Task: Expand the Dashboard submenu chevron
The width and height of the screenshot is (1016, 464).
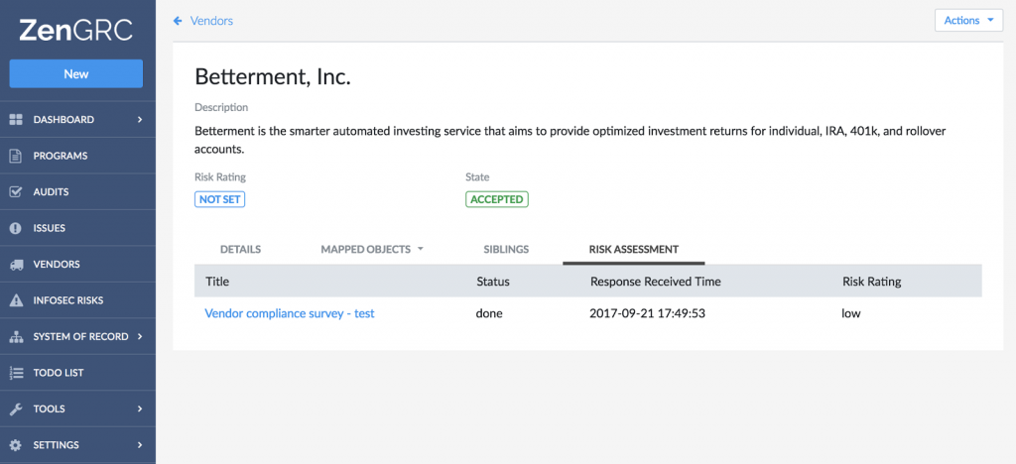Action: (140, 120)
